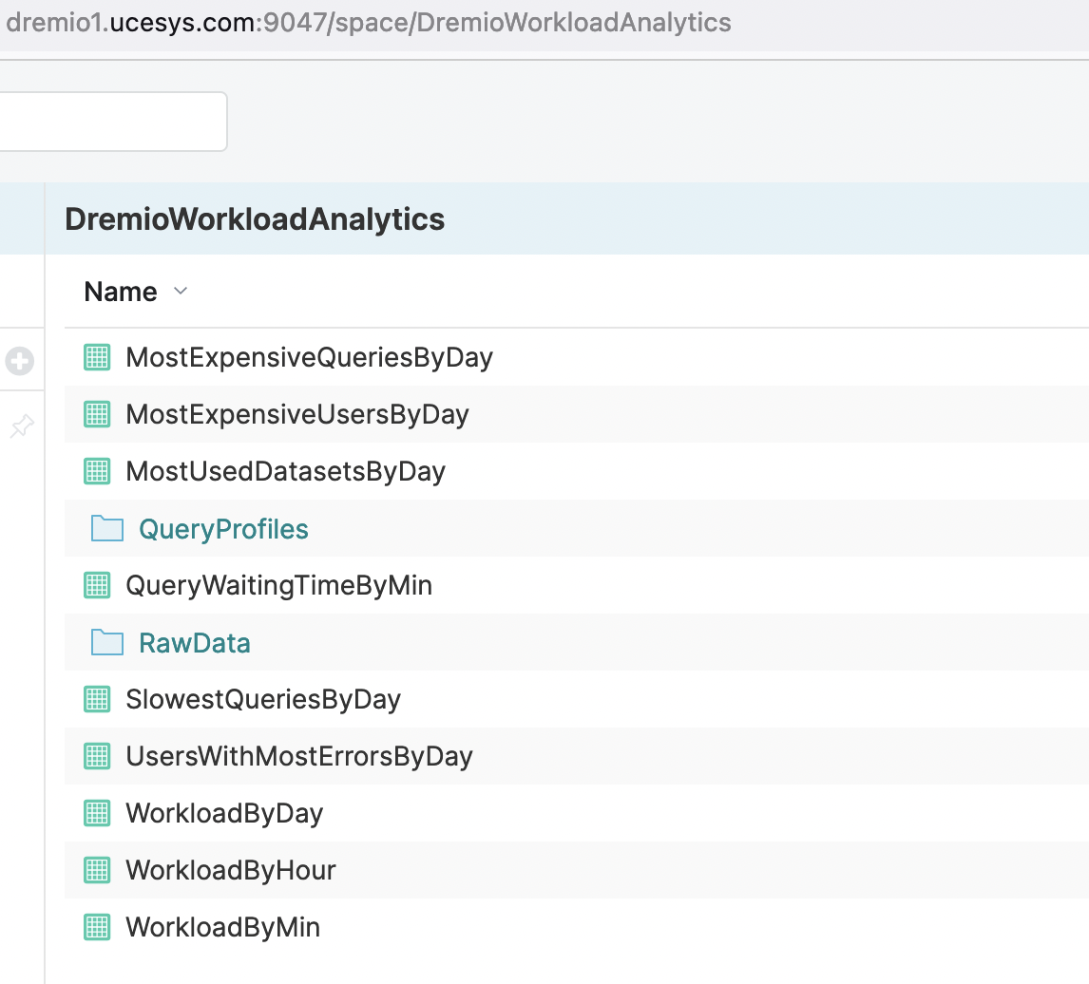Screen dimensions: 1089x984
Task: Sort the list using Name column arrow
Action: (x=181, y=292)
